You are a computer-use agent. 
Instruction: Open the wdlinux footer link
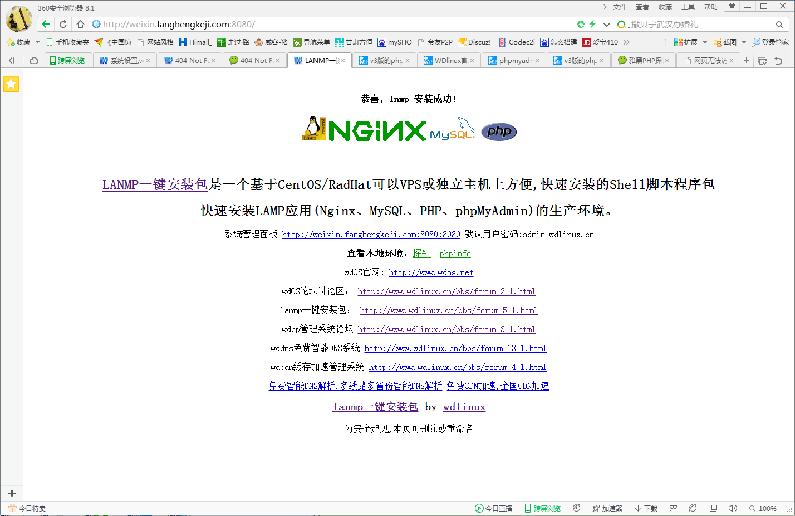coord(464,407)
